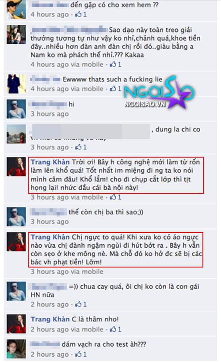Image resolution: width=221 pixels, height=362 pixels.
Task: Open Trang Khàn name on 'Chị ngực to quá' comment
Action: click(x=50, y=237)
